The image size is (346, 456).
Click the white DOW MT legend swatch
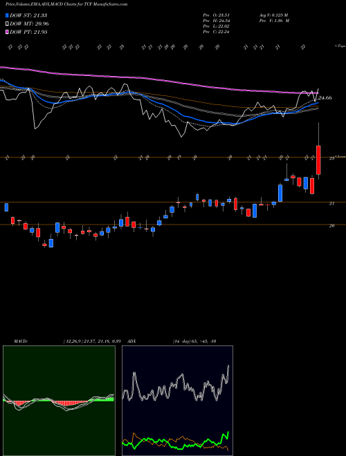tap(8, 24)
